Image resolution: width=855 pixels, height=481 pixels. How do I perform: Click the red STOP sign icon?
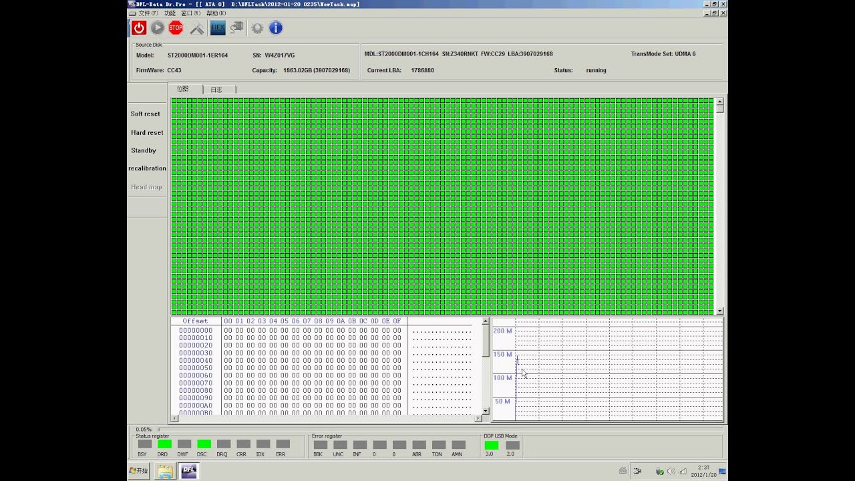[176, 27]
